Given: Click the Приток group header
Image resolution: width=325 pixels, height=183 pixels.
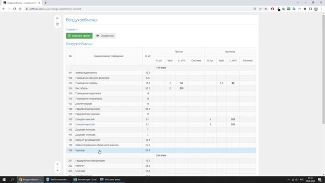Looking at the screenshot, I should 179,52.
